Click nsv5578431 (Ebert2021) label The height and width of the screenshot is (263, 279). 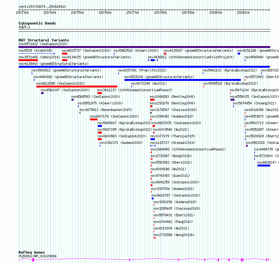tap(174, 215)
